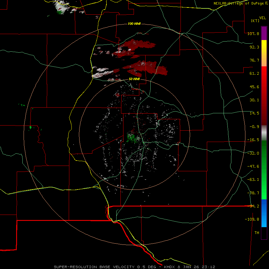Click the VEL legend heading
The image size is (269, 269).
tap(262, 18)
